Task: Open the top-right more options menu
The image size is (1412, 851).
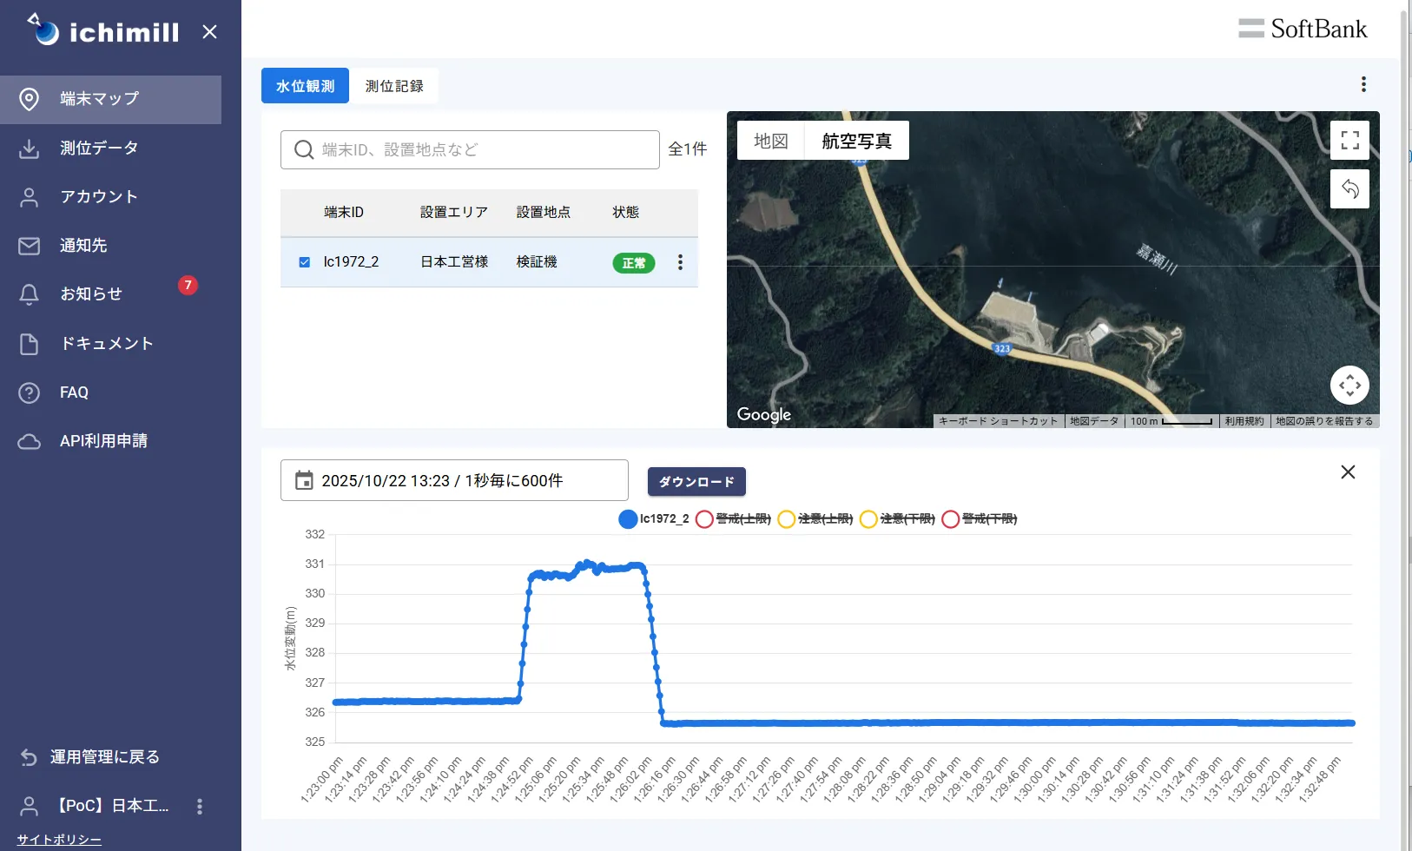Action: [x=1363, y=84]
